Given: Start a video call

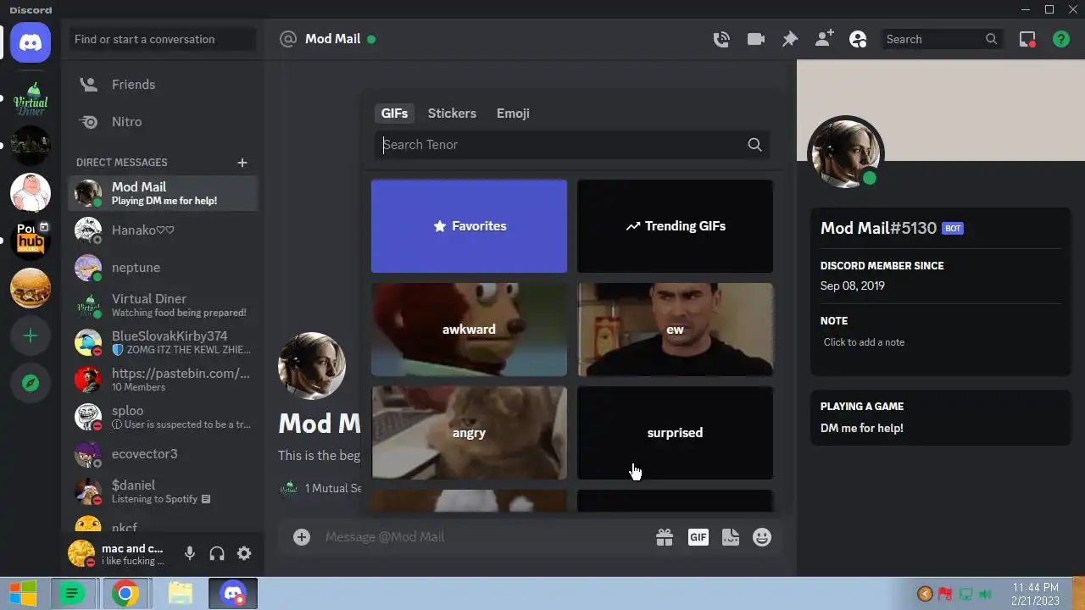Looking at the screenshot, I should pyautogui.click(x=756, y=39).
